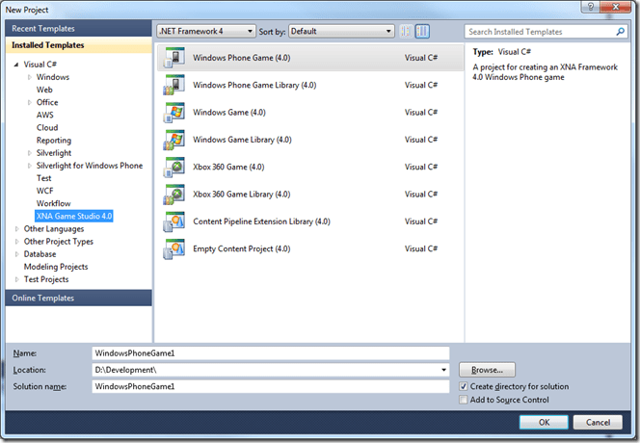Select Windows Phone Game Library (4.0) template name

[x=254, y=85]
